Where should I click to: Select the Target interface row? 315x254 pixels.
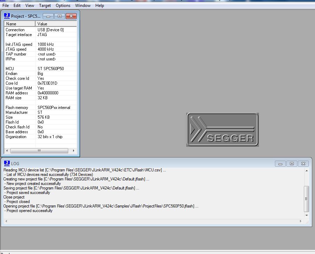(40, 35)
